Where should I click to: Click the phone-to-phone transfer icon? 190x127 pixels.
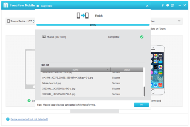pos(83,16)
